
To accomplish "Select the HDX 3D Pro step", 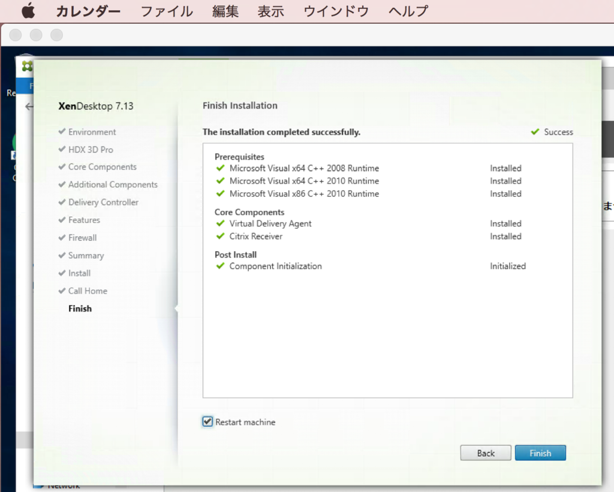I will pos(91,150).
